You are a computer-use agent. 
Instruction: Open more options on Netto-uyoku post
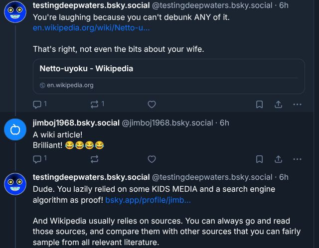pyautogui.click(x=297, y=104)
